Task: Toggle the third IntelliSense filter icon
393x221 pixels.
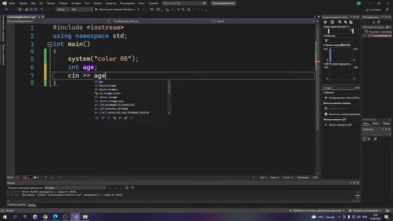Action: point(109,118)
